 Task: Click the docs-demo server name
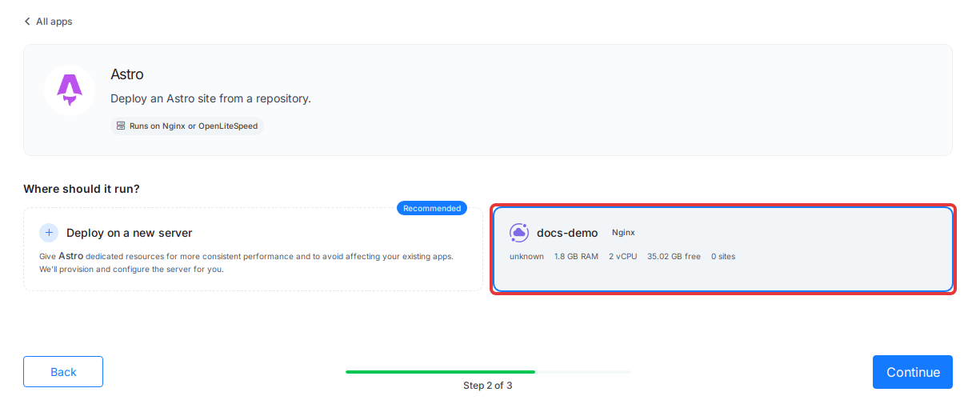[567, 233]
